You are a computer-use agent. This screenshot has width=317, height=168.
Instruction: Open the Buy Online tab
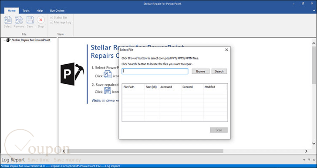click(57, 11)
